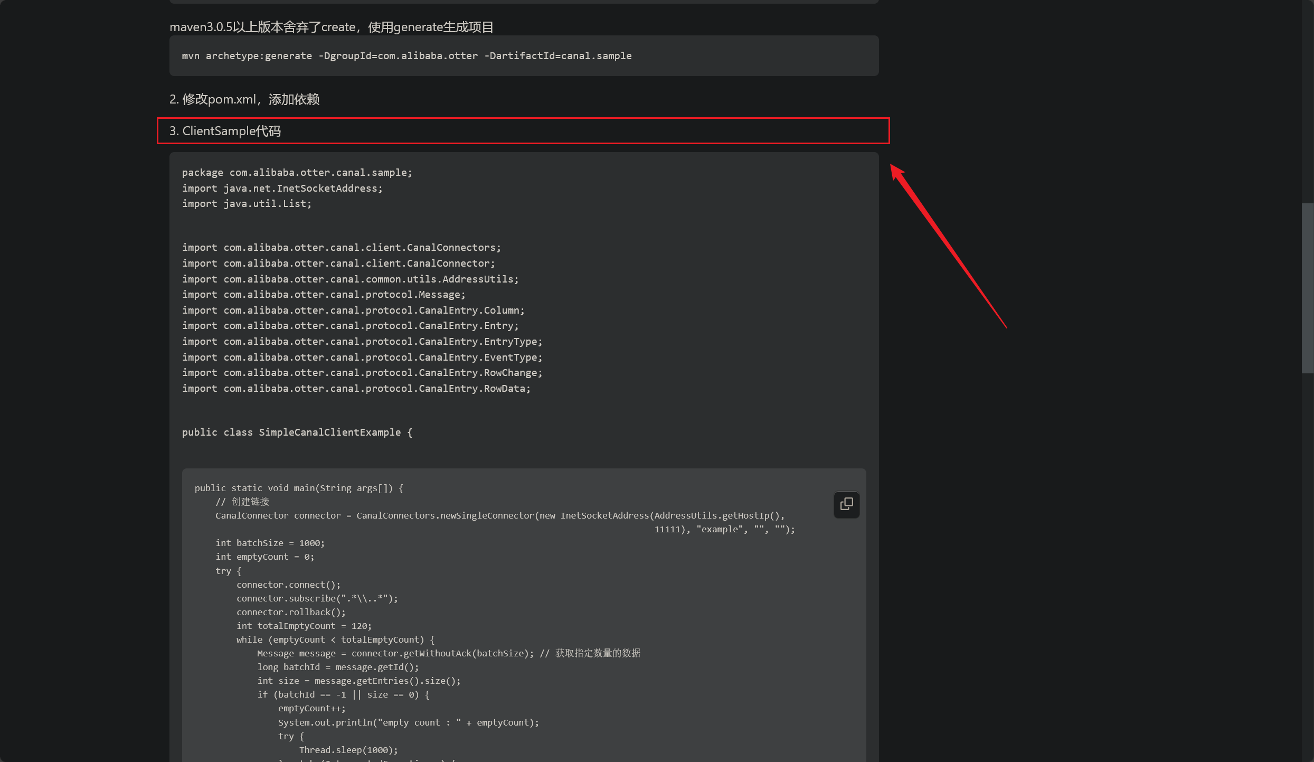This screenshot has width=1314, height=762.
Task: Click the AddressUtils import line
Action: pos(351,279)
